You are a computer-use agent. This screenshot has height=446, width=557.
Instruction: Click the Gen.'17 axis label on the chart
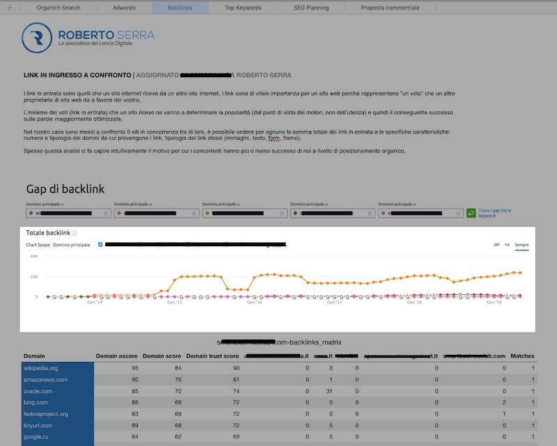(x=334, y=302)
